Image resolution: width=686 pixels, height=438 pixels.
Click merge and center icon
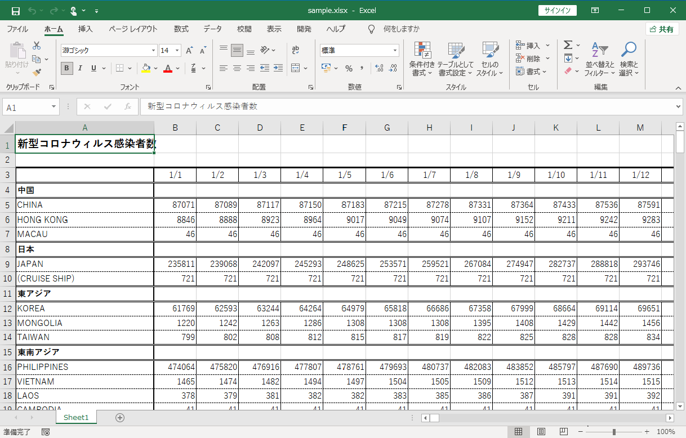296,68
